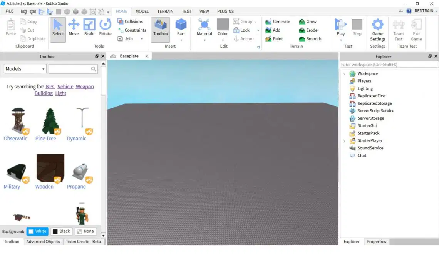
Task: Activate the Scale tool
Action: [89, 28]
